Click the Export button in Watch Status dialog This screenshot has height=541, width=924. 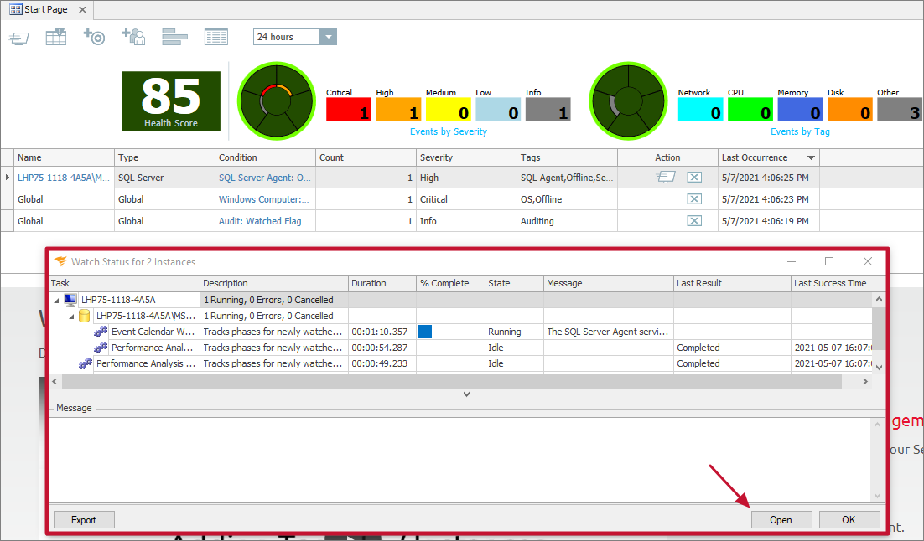tap(83, 519)
